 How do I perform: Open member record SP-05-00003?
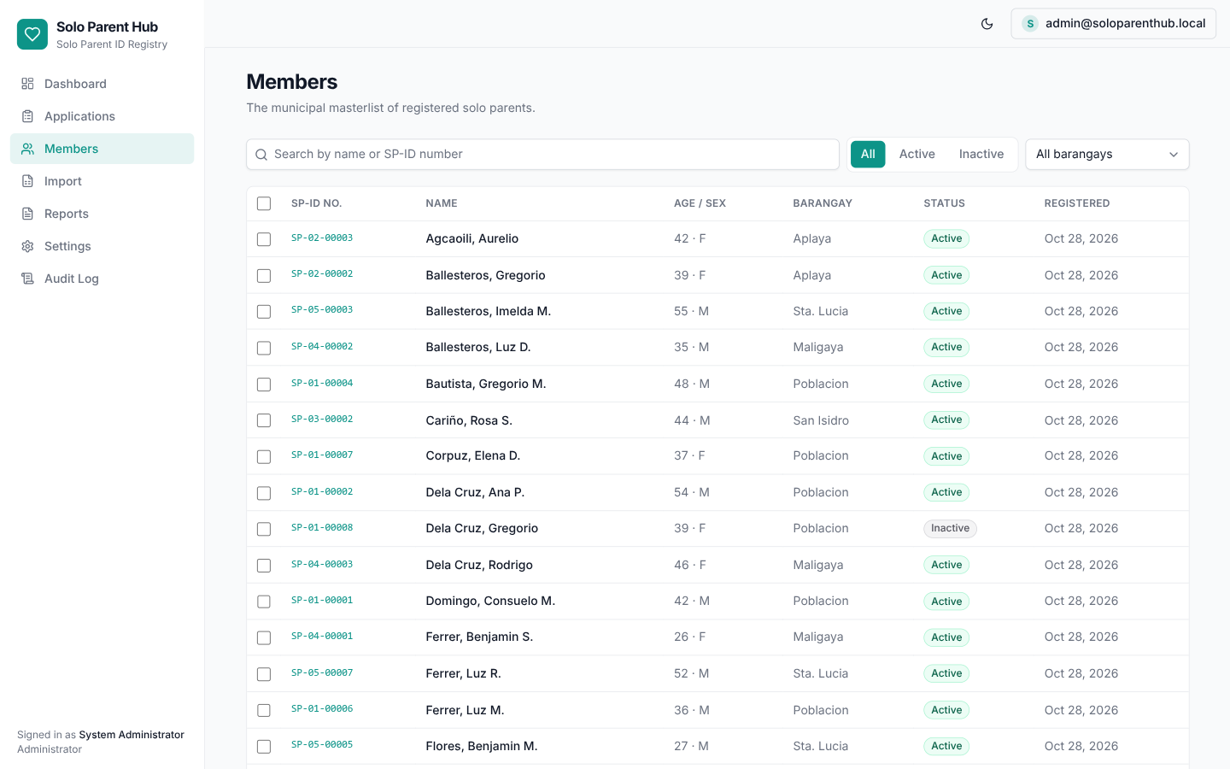[x=322, y=310]
